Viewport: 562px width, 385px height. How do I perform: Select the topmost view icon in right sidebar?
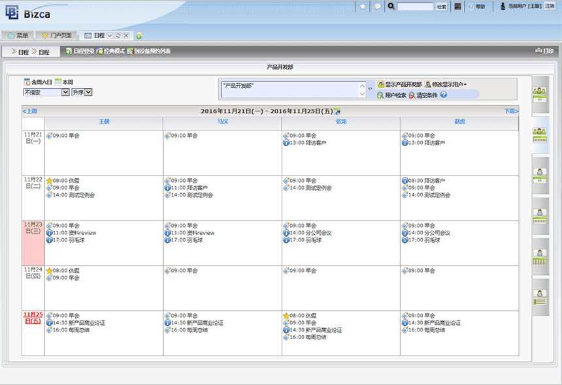point(540,95)
